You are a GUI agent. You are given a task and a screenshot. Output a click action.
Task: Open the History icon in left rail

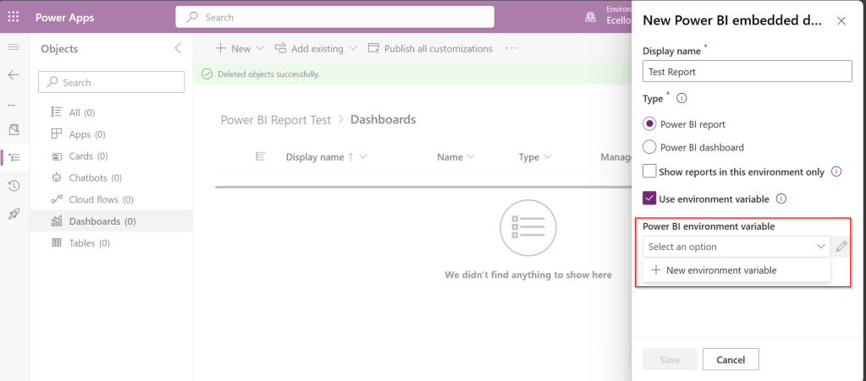point(14,186)
